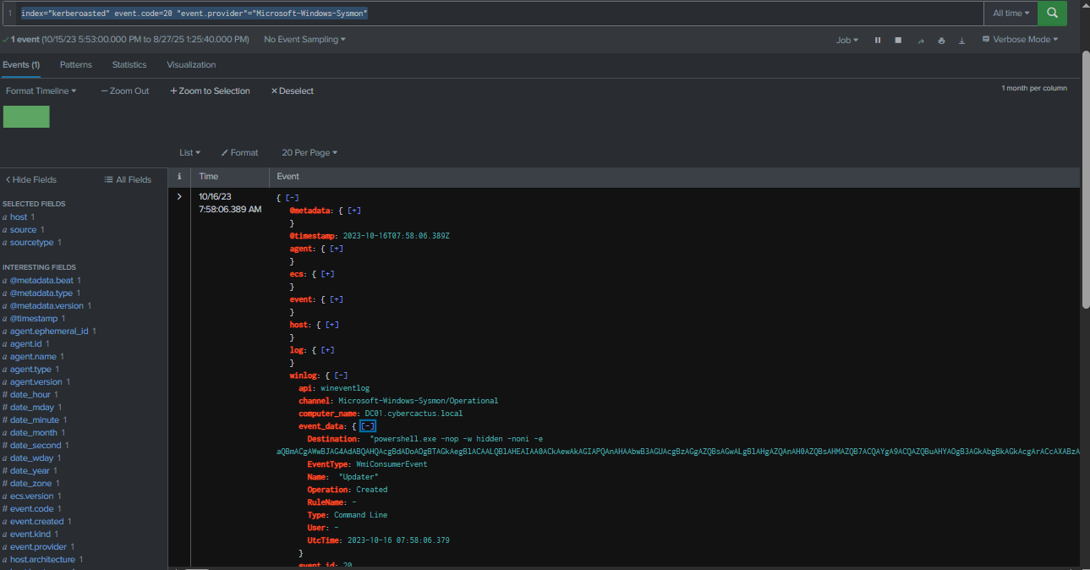This screenshot has height=570, width=1090.
Task: Expand the @metadata JSON node
Action: (354, 211)
